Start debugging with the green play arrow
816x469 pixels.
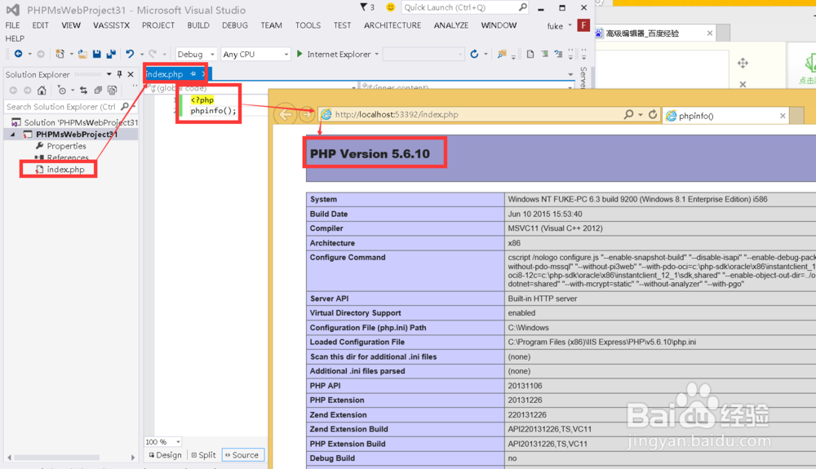click(x=299, y=54)
